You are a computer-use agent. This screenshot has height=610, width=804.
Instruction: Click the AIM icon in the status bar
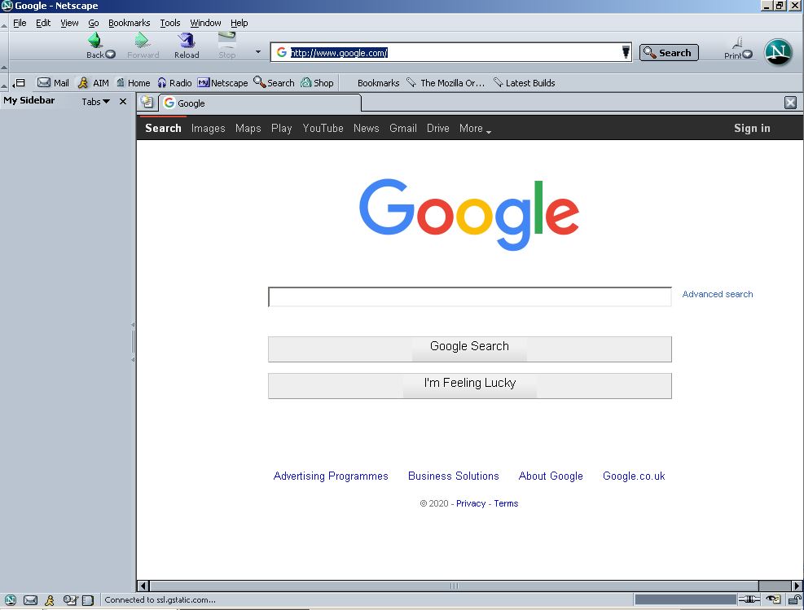[51, 599]
